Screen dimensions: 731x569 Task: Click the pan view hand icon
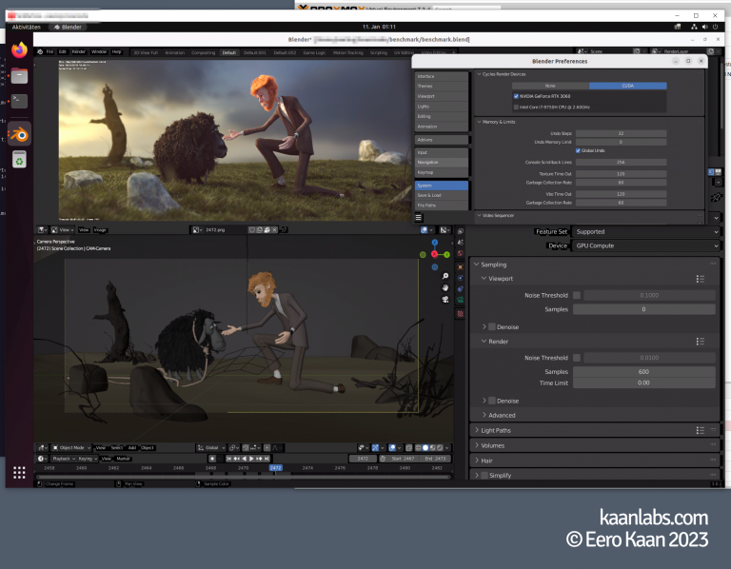[x=445, y=287]
